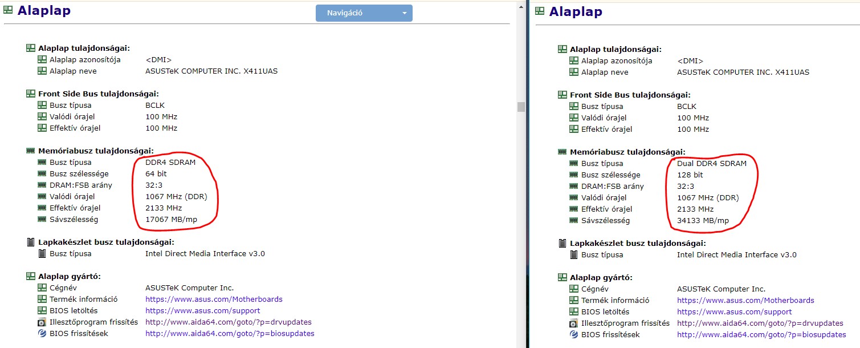This screenshot has width=860, height=348.
Task: Open the Navigáció dropdown
Action: 364,13
